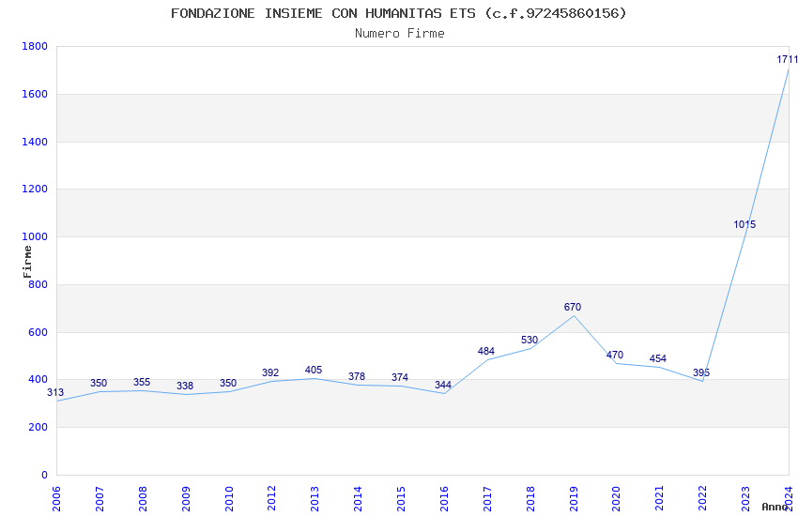The height and width of the screenshot is (516, 798).
Task: Select the 350 data label for year 2010
Action: point(227,384)
